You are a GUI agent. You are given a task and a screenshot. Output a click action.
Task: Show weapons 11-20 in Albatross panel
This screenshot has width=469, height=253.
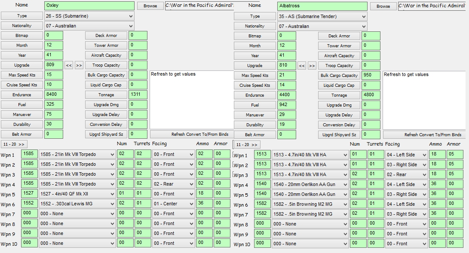click(246, 145)
